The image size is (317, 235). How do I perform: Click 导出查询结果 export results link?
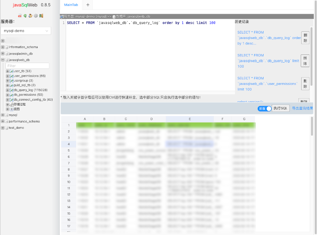click(303, 108)
